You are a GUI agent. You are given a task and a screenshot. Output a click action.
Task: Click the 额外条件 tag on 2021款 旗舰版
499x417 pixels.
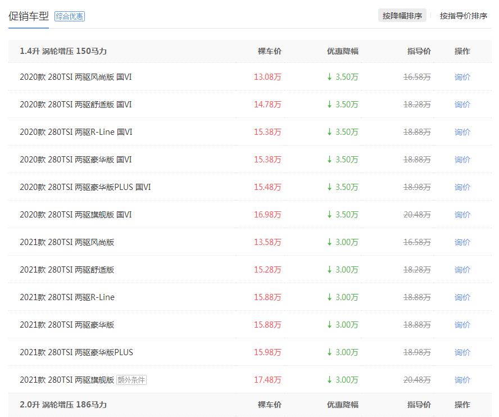coord(131,380)
